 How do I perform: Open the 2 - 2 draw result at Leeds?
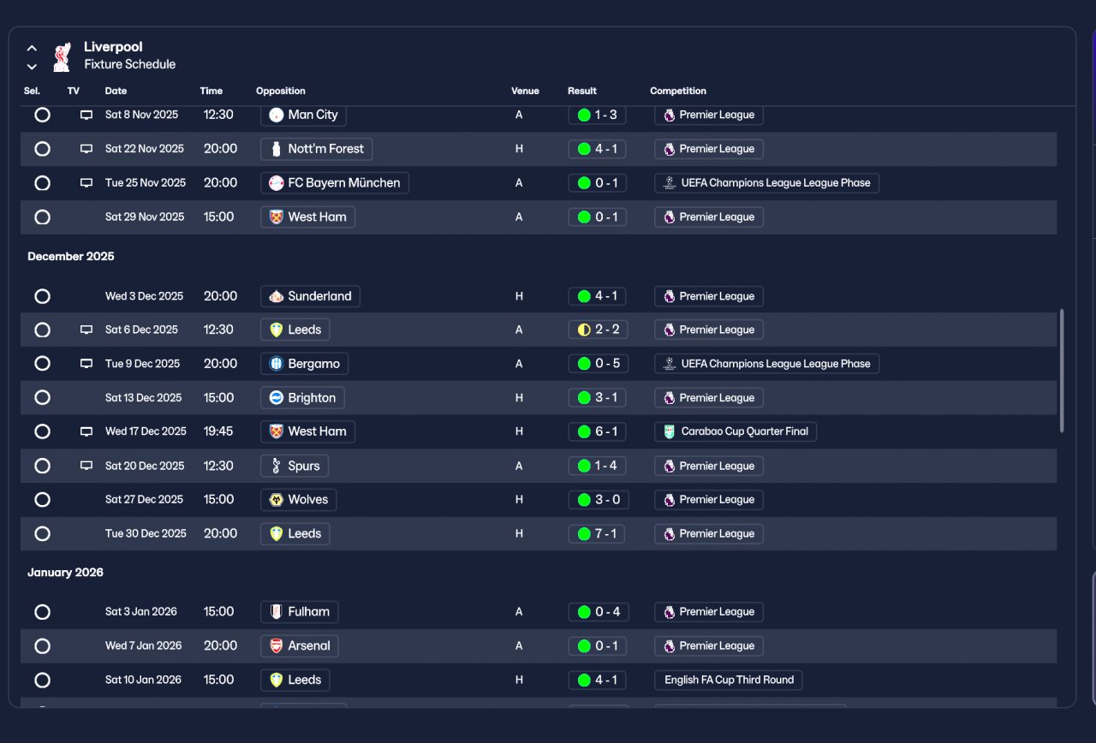pos(598,330)
